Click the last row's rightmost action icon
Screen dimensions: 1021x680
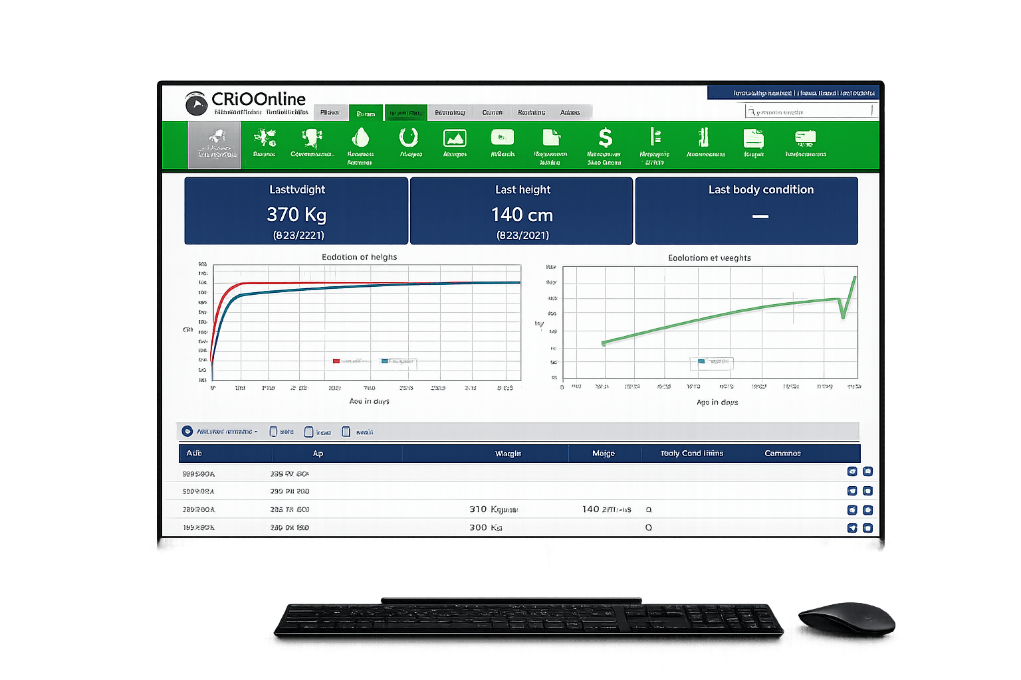(x=867, y=528)
